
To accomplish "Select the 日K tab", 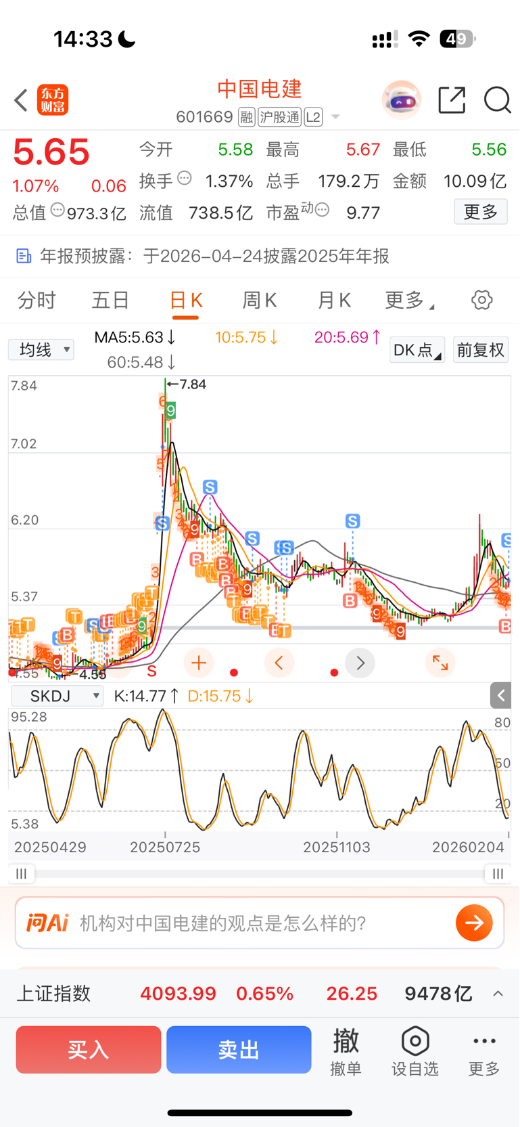I will [185, 300].
